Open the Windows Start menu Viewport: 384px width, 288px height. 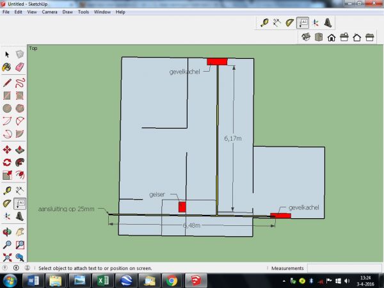(x=10, y=281)
